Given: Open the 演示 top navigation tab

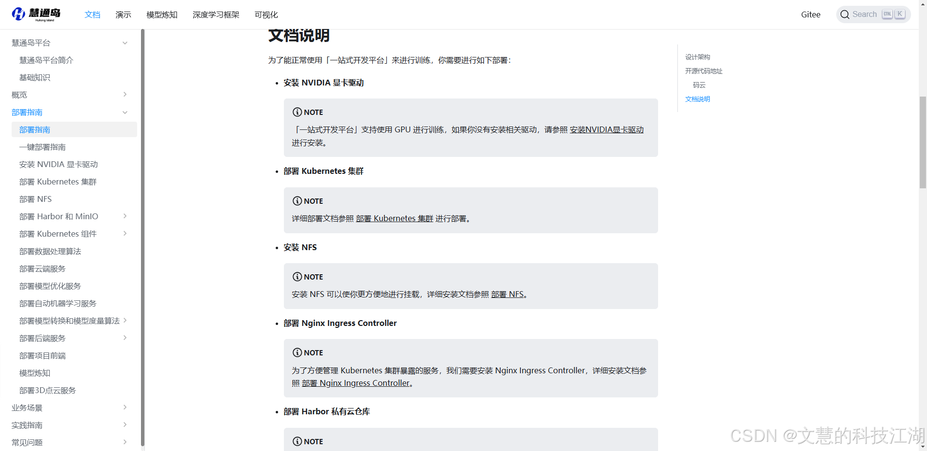Looking at the screenshot, I should pyautogui.click(x=123, y=14).
